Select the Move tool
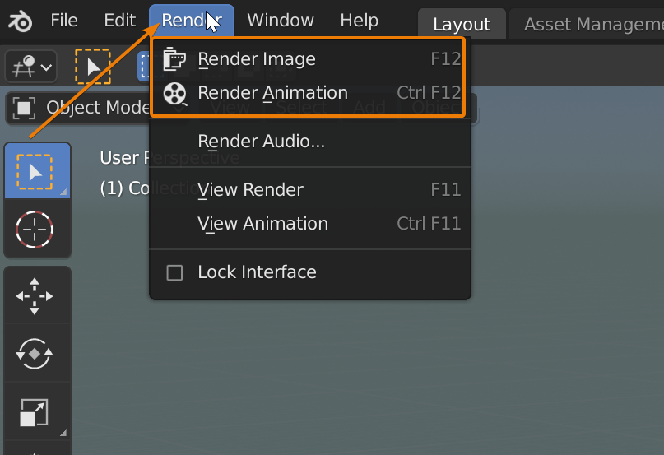This screenshot has height=455, width=664. pyautogui.click(x=34, y=296)
